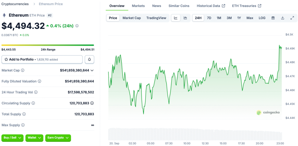Viewport: 298px width, 146px height.
Task: Open the Historical Data tab
Action: point(211,6)
